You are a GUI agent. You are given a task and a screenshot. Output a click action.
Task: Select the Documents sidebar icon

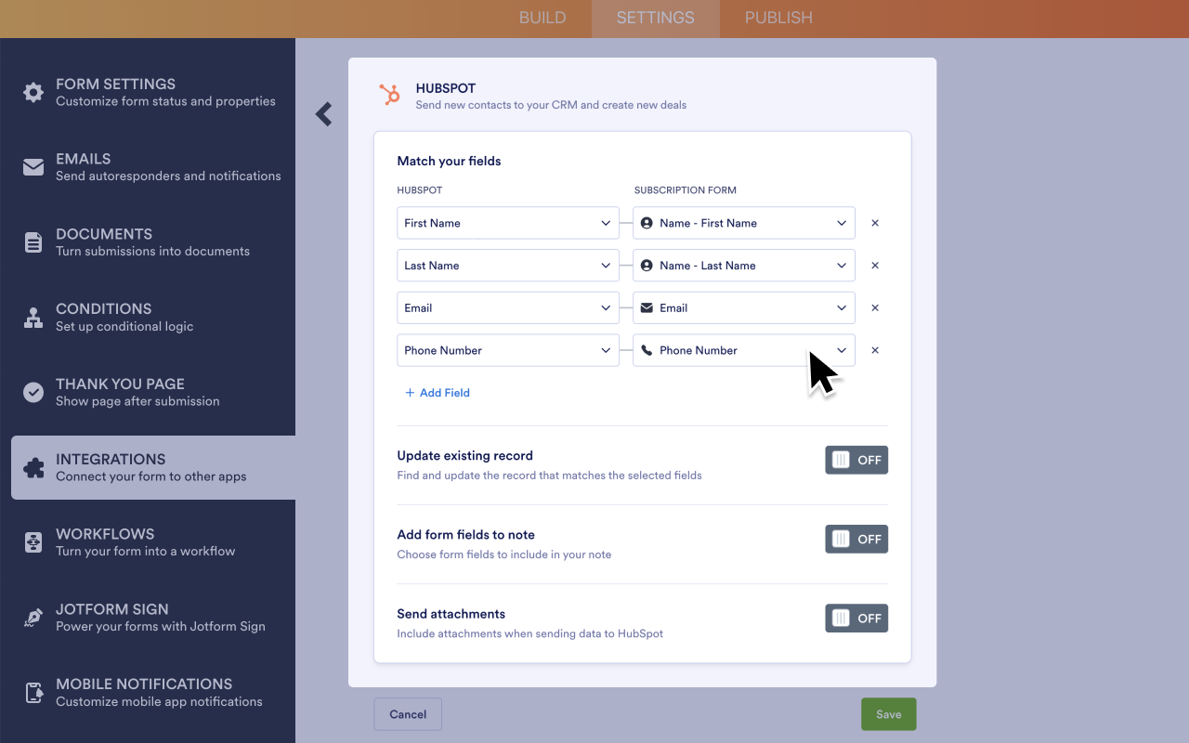tap(33, 242)
